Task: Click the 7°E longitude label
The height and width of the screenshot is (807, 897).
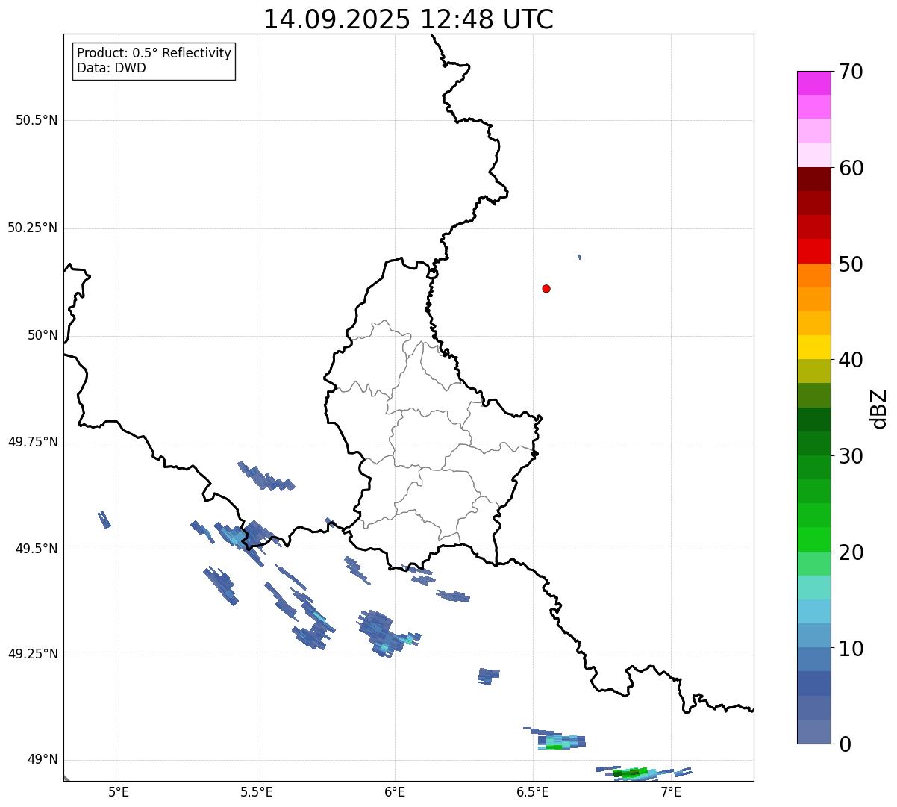Action: click(x=671, y=792)
